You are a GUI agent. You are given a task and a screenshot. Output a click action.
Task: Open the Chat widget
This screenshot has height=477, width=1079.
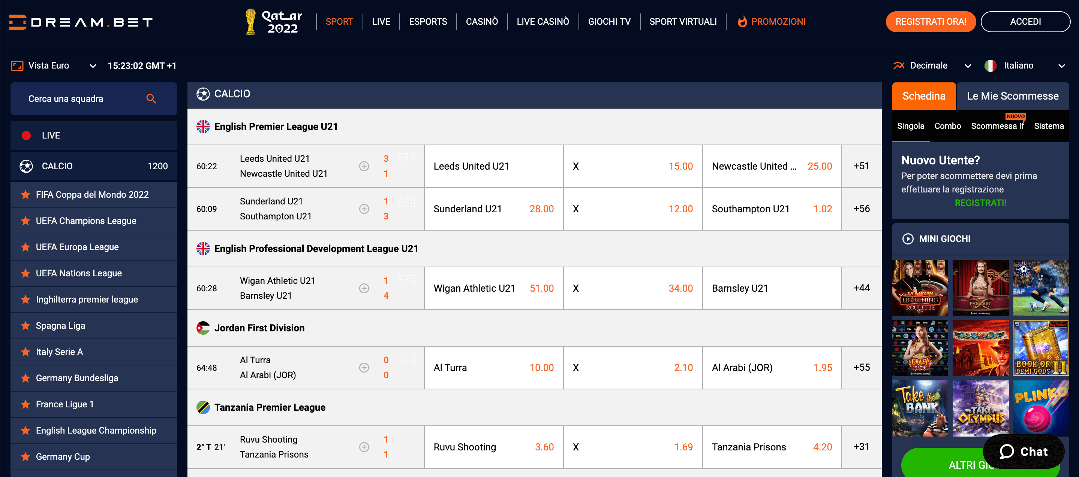1023,452
